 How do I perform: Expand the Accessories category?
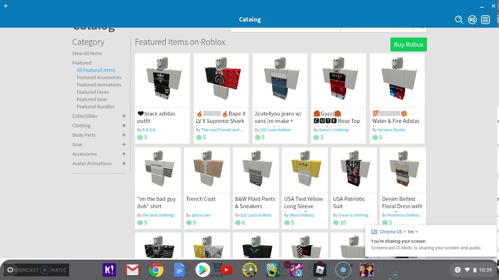point(124,154)
